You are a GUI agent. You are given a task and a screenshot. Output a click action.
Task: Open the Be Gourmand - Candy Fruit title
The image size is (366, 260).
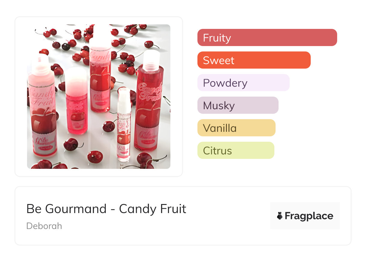pos(106,209)
